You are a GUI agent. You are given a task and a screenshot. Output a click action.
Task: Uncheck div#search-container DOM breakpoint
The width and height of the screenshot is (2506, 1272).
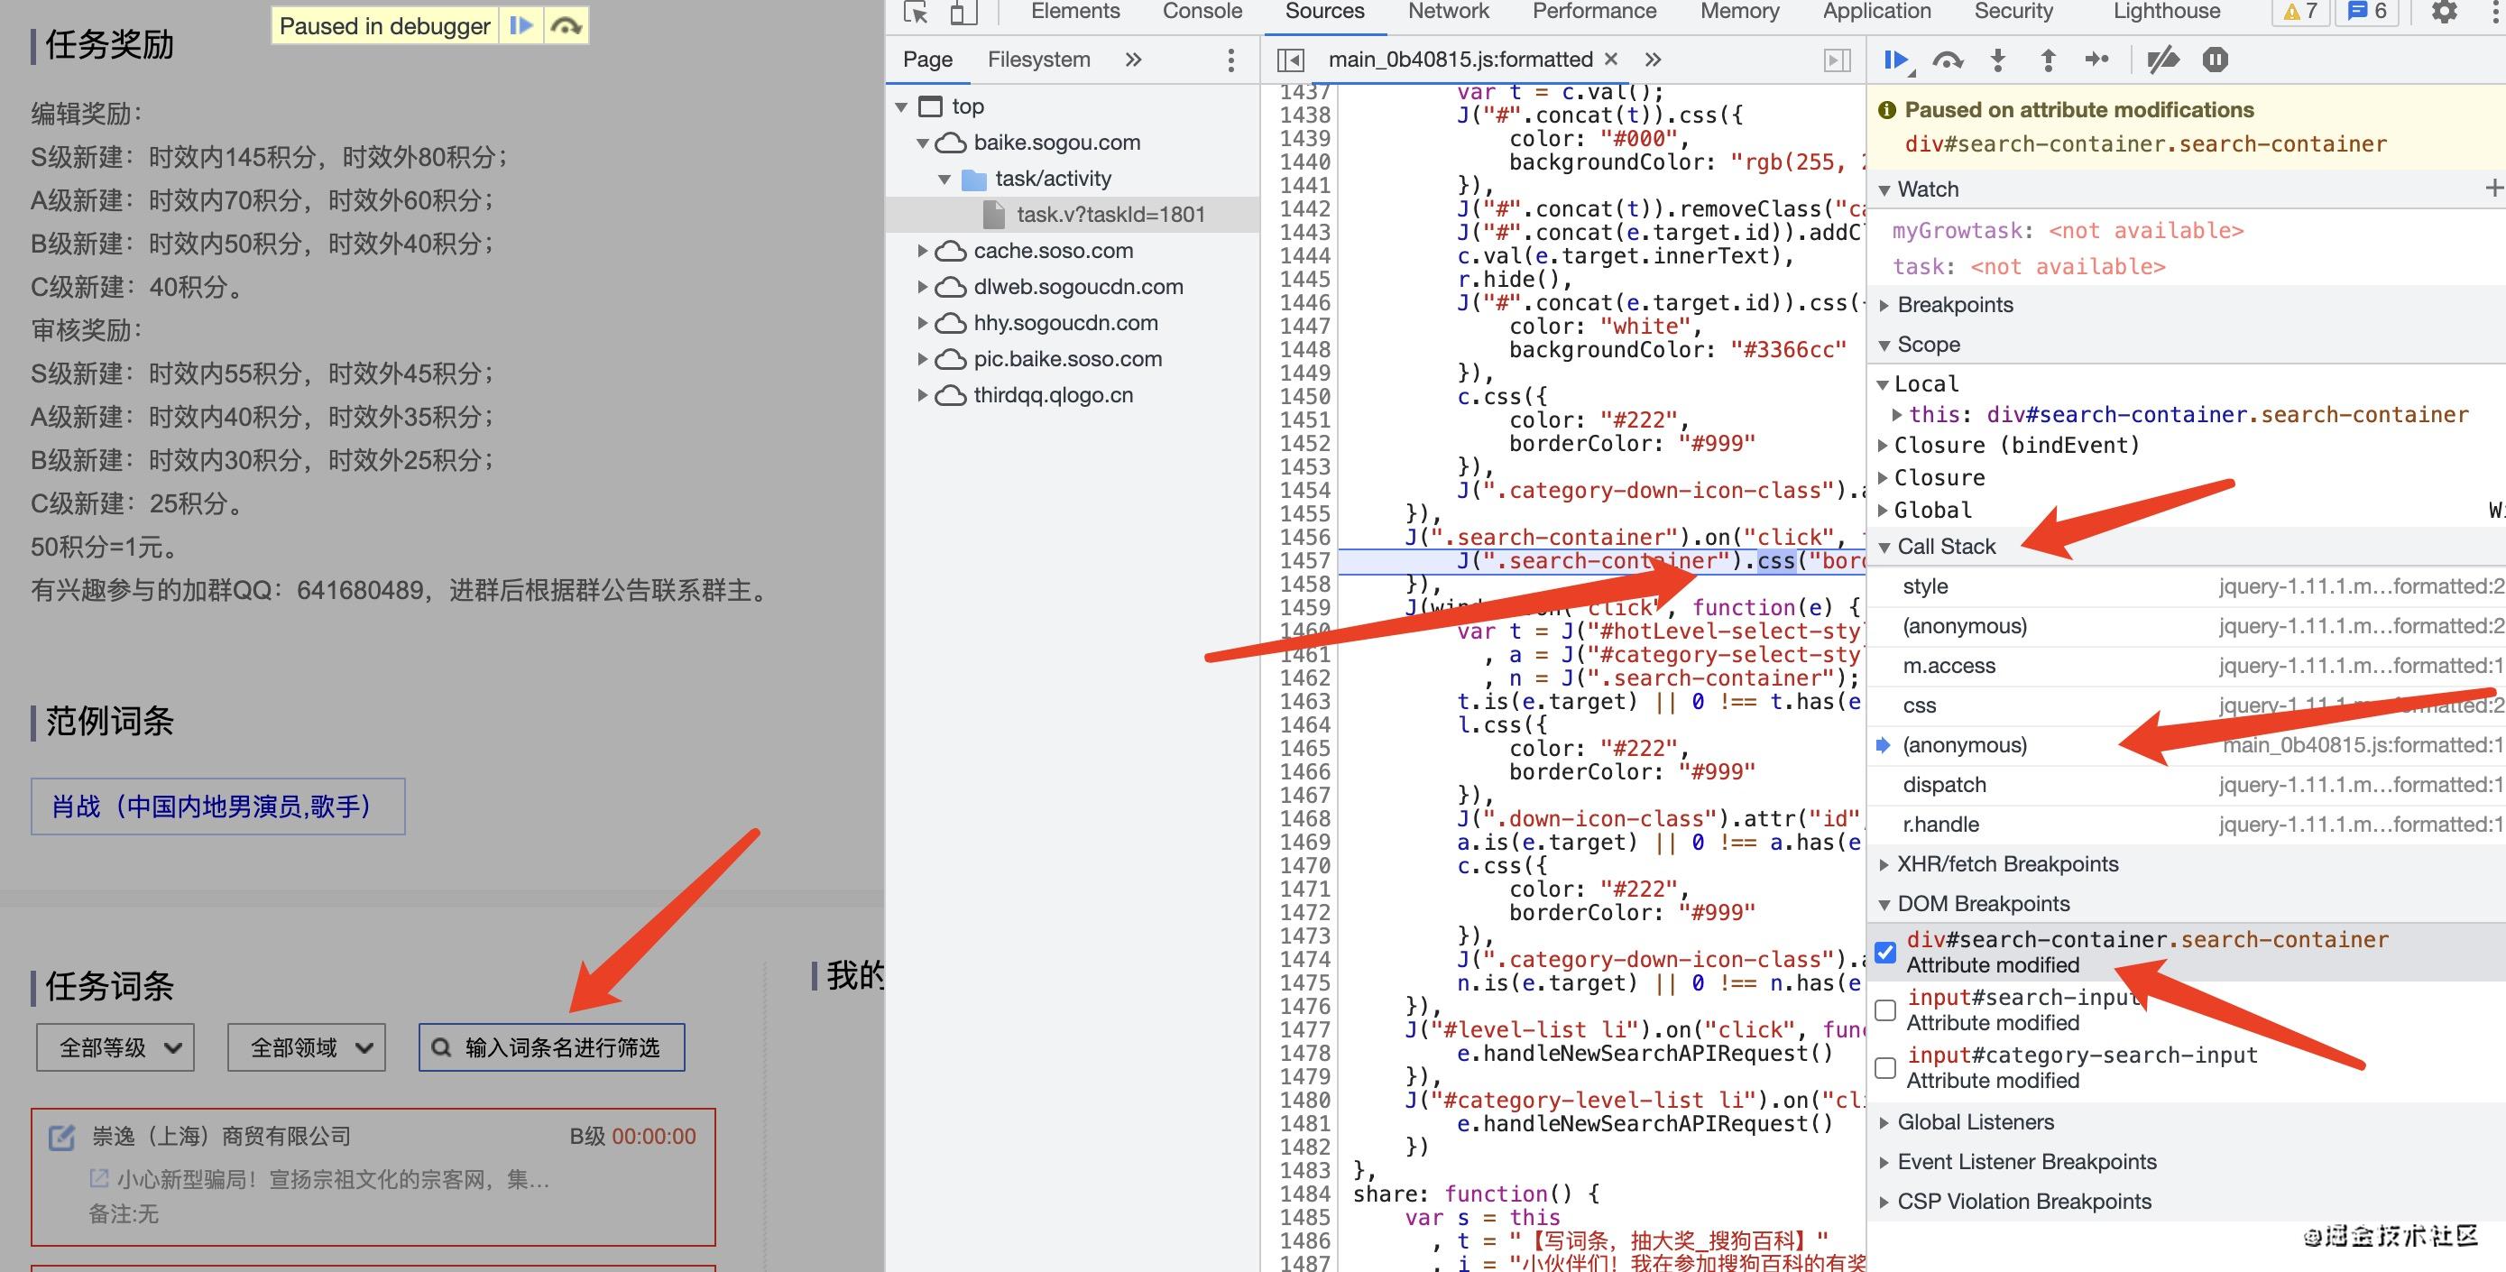pyautogui.click(x=1885, y=952)
